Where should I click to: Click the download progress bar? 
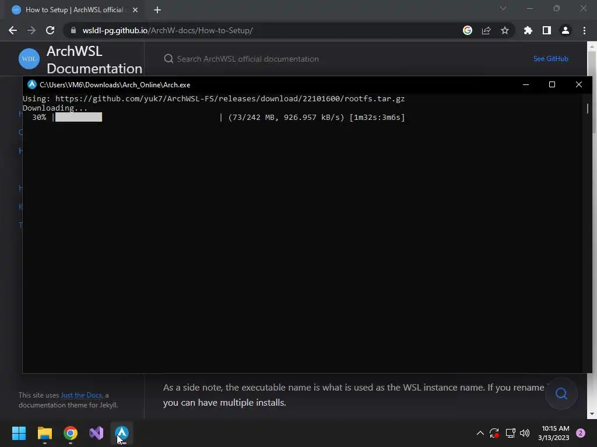[138, 117]
